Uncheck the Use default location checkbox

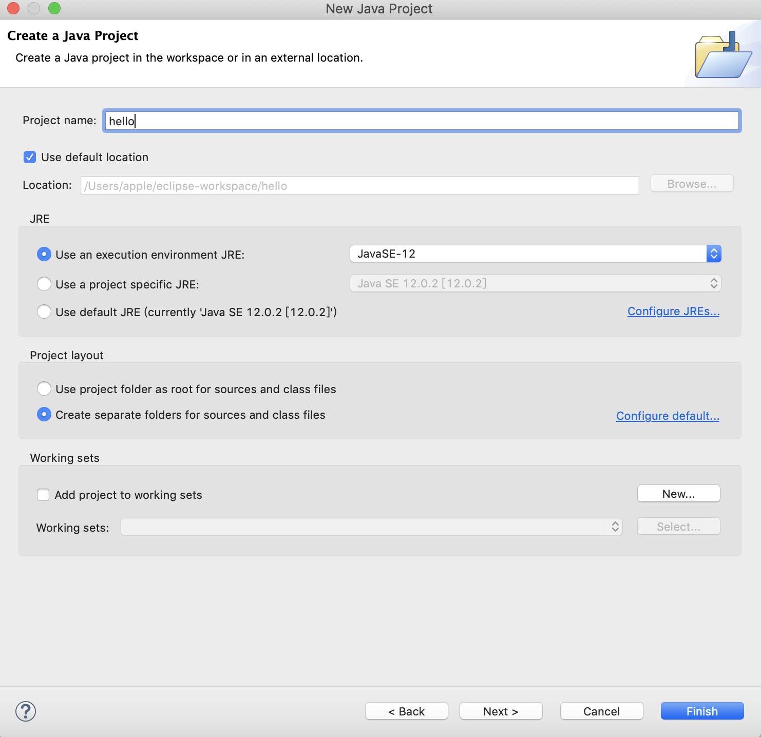tap(30, 157)
